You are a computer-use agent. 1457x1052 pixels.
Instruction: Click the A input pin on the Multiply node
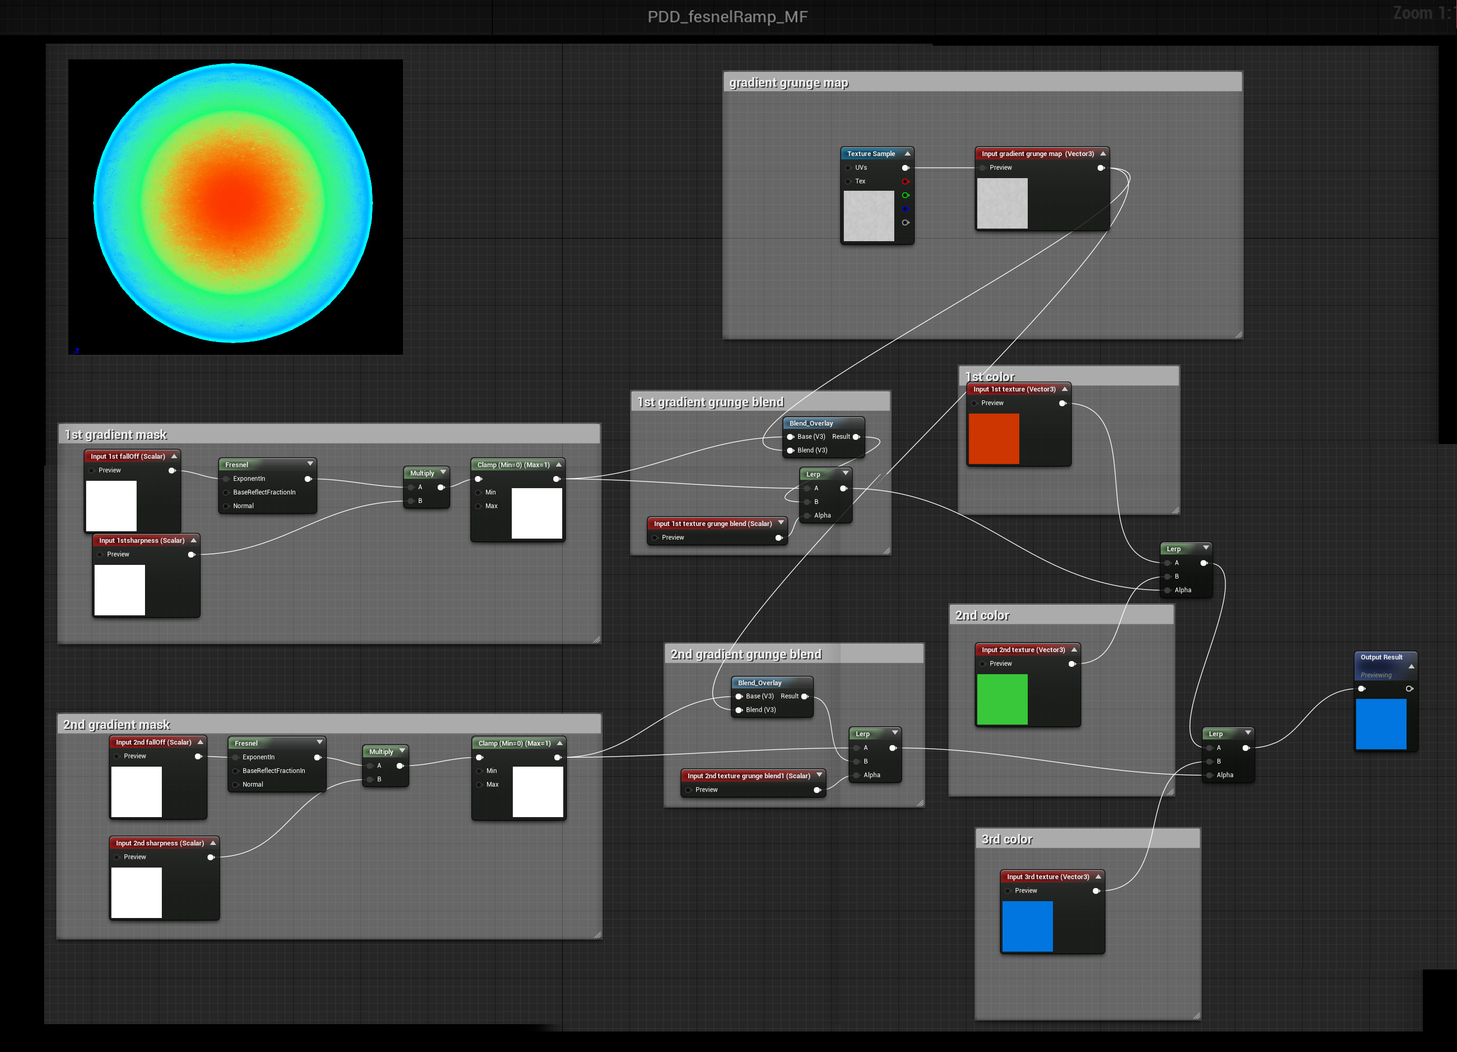(x=410, y=487)
